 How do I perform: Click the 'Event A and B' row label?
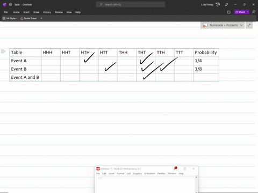point(25,77)
